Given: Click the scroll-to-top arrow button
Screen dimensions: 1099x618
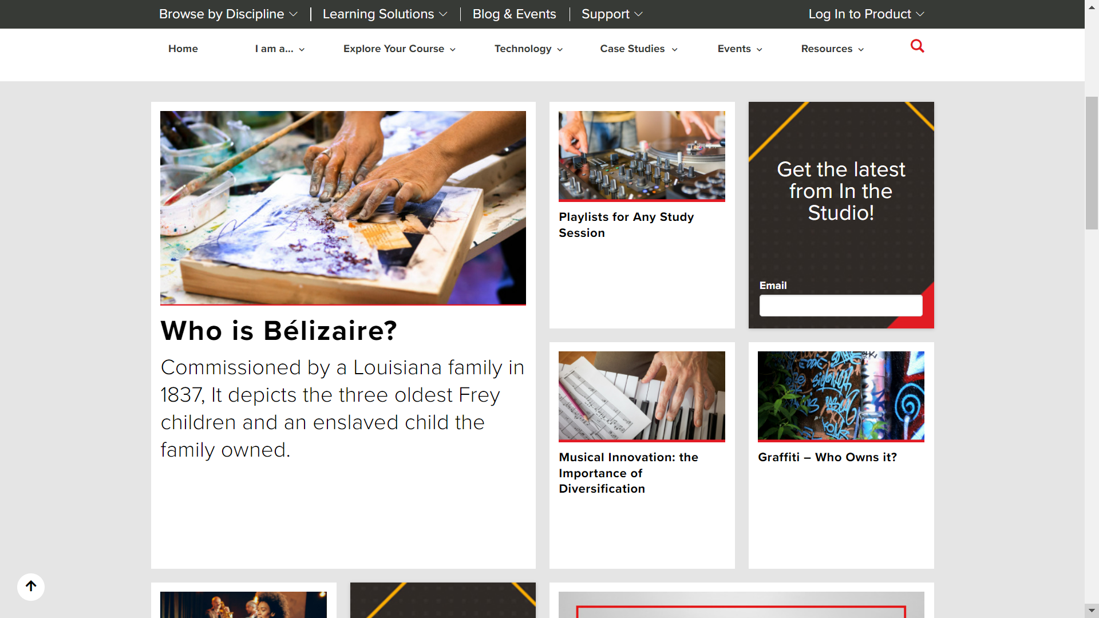Looking at the screenshot, I should pos(31,587).
